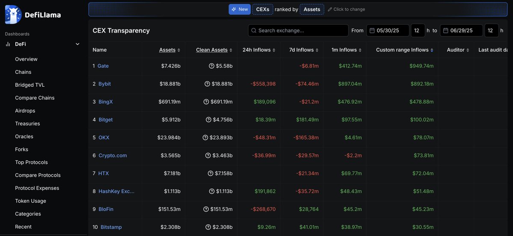This screenshot has height=236, width=513.
Task: Click the info icon next to BloFin clean assets
Action: click(206, 209)
